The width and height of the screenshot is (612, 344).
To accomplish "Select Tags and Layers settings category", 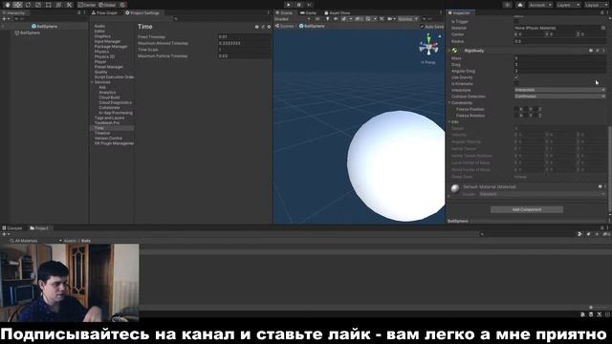I will click(x=109, y=118).
